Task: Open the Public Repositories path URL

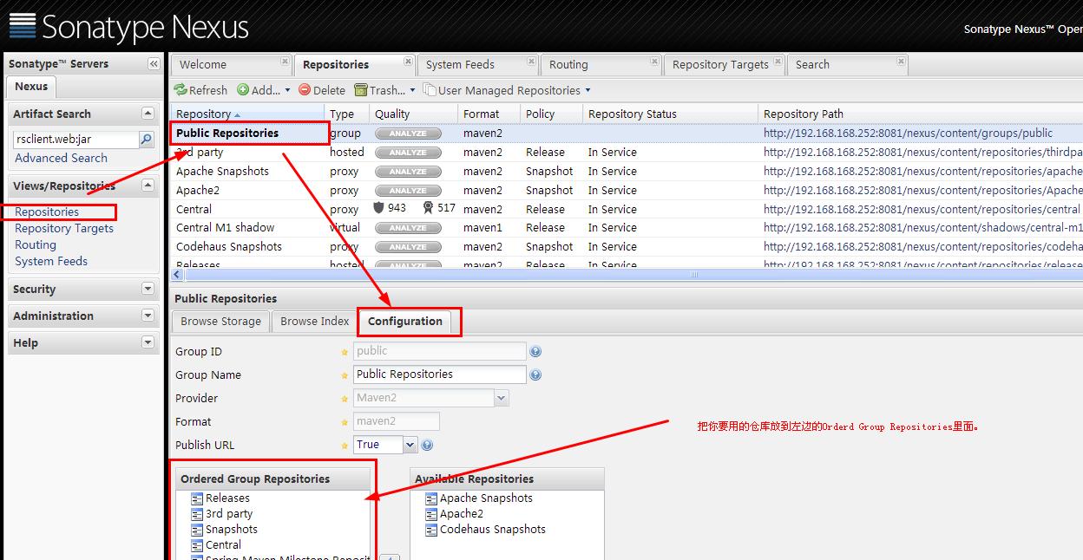Action: click(x=908, y=133)
